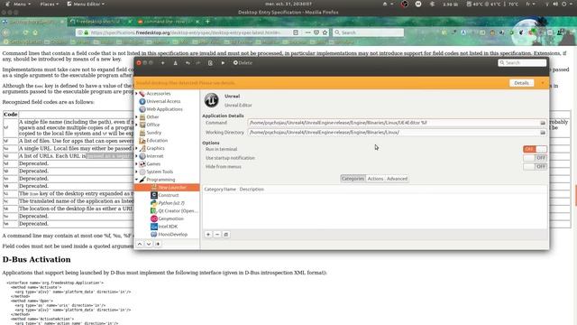
Task: Browse Working Directory with folder icon
Action: (543, 133)
